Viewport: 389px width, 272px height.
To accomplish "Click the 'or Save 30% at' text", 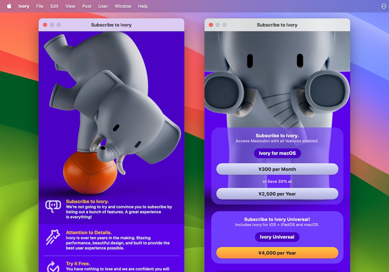I will coord(277,181).
